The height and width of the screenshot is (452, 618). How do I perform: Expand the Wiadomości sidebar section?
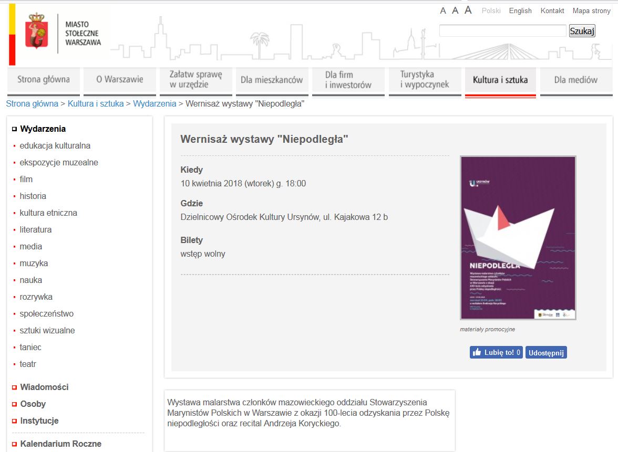44,387
